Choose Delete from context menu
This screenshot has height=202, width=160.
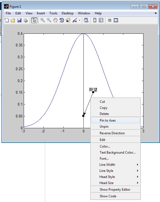pyautogui.click(x=115, y=114)
